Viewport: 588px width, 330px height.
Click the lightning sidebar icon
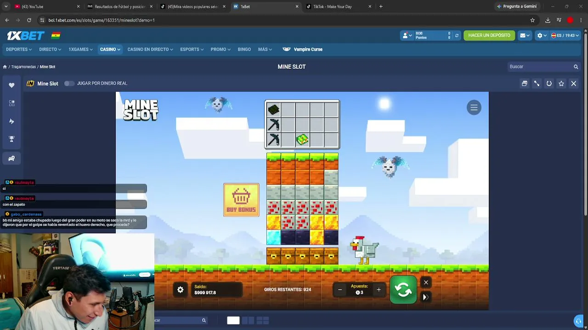pos(11,121)
